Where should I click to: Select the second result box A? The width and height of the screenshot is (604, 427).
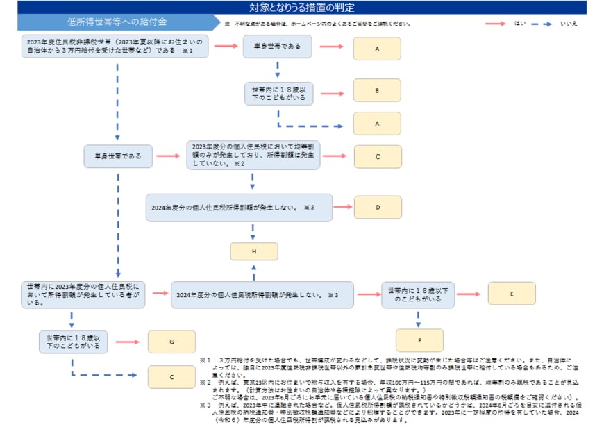[377, 124]
